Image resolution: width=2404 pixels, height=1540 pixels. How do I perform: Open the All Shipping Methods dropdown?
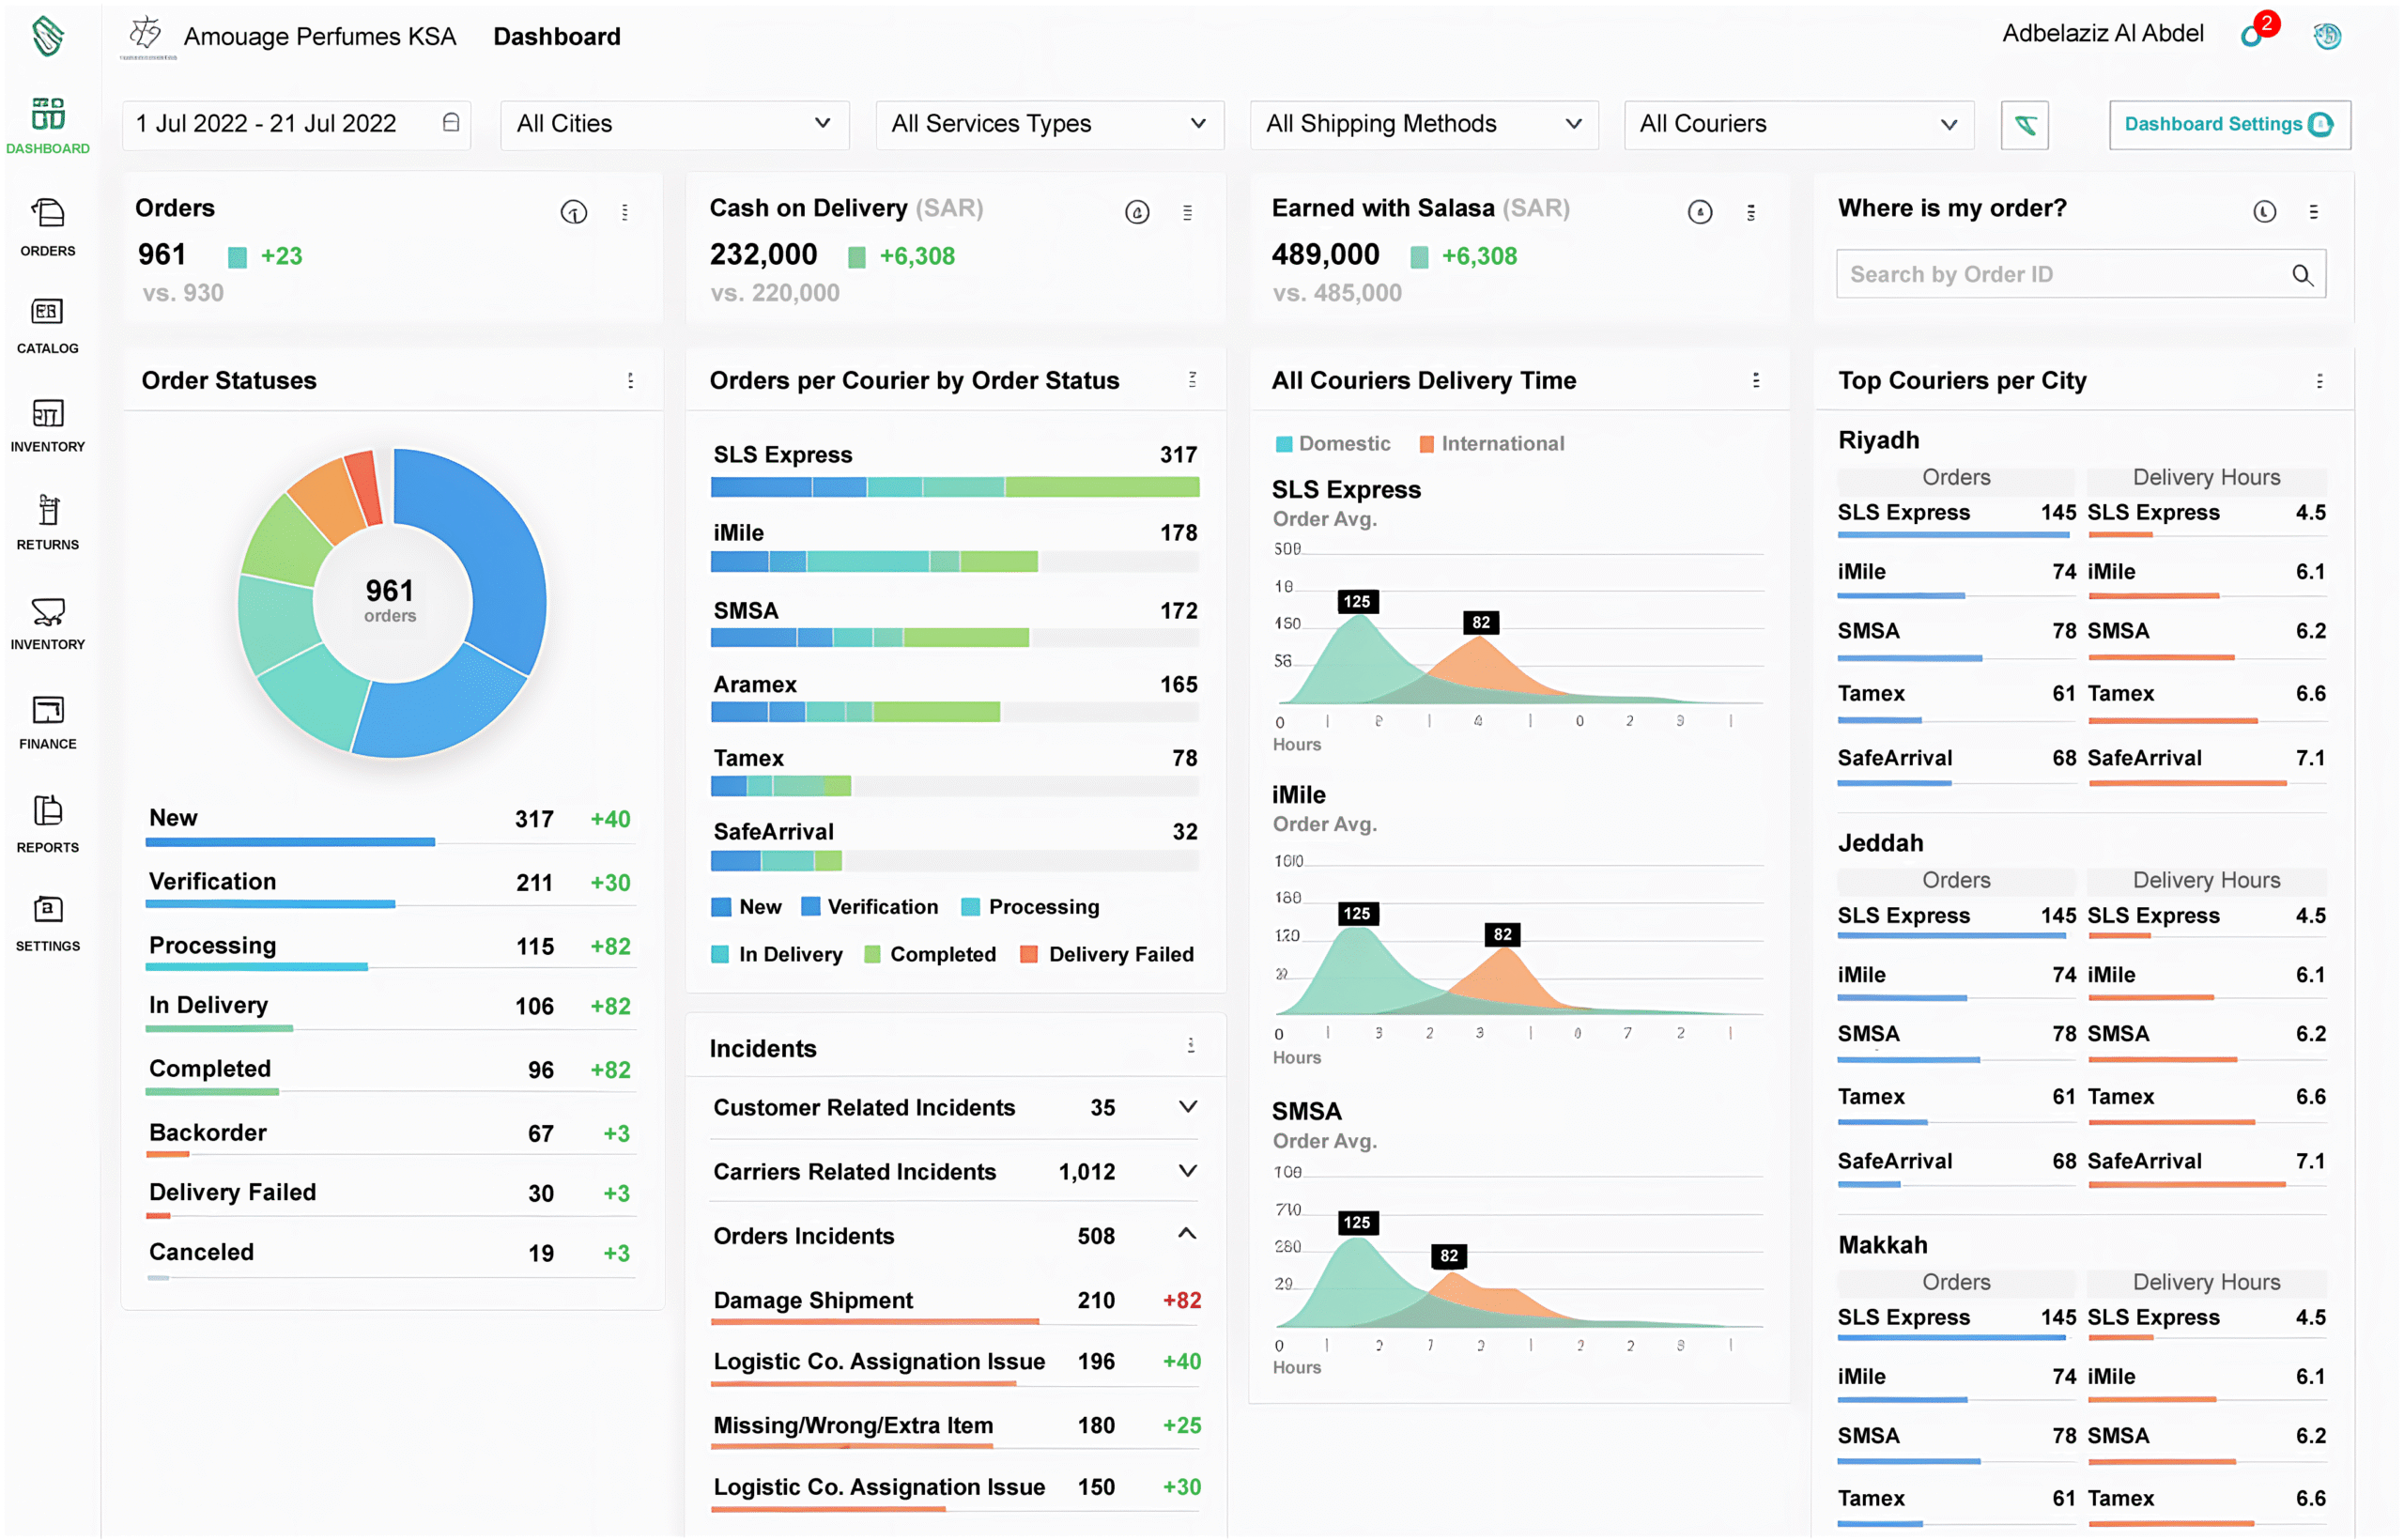(1424, 124)
